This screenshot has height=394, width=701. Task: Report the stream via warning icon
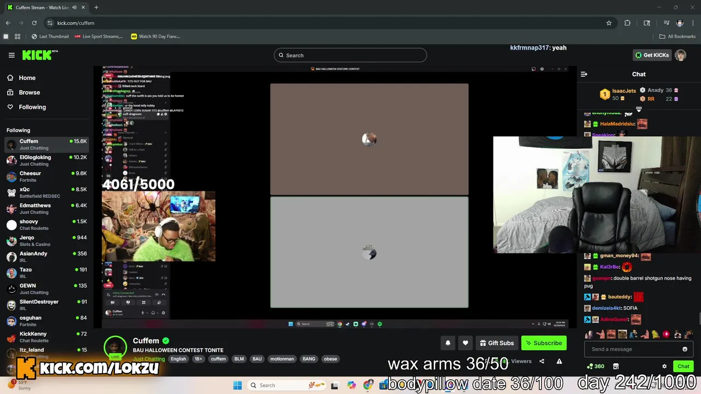click(559, 361)
